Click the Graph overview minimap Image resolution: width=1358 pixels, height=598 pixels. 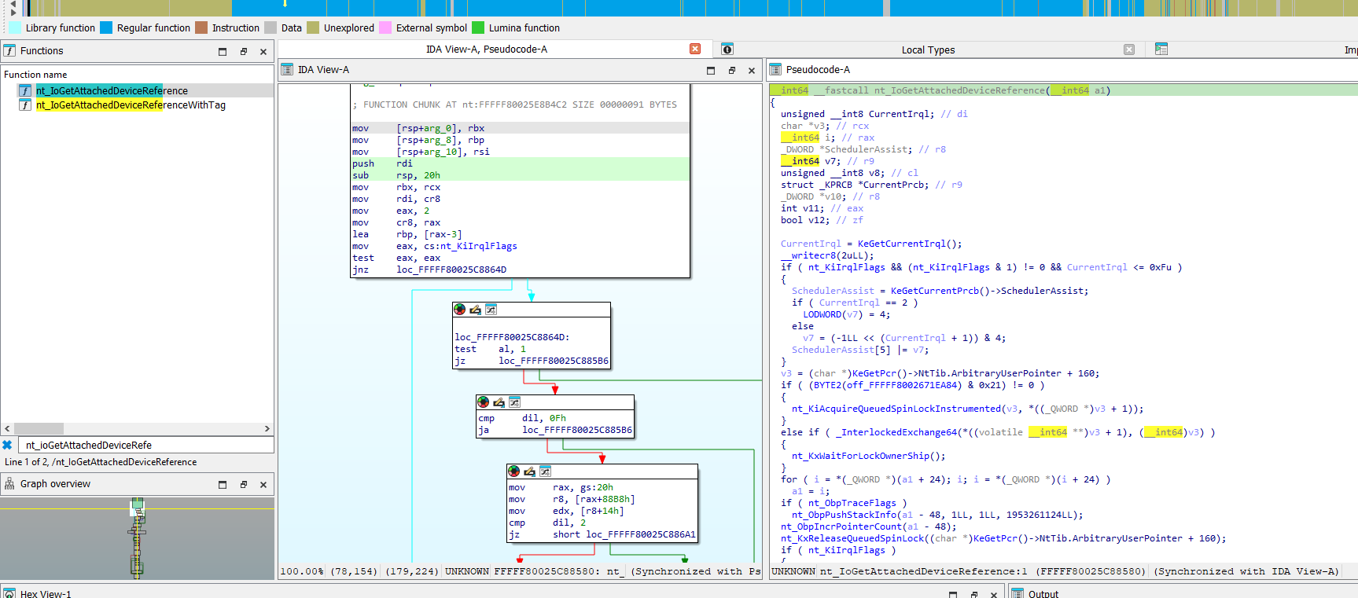137,538
